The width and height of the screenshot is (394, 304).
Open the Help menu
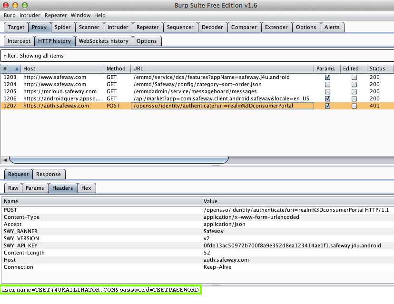tap(100, 15)
